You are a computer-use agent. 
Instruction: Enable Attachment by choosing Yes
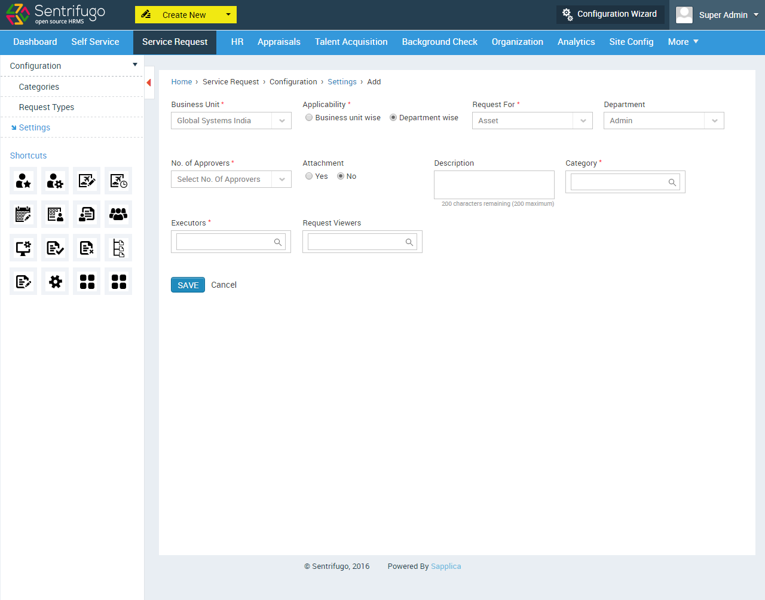pyautogui.click(x=308, y=176)
